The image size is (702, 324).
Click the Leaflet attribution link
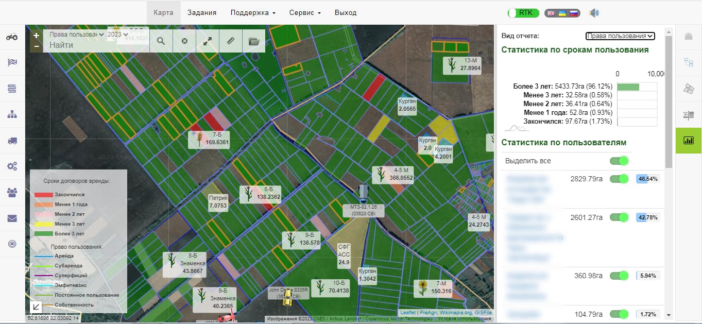point(408,313)
